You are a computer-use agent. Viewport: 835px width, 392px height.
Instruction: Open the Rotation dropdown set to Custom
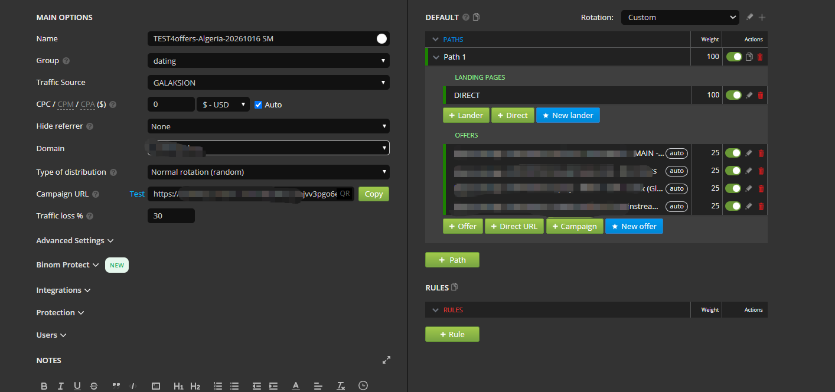coord(680,17)
